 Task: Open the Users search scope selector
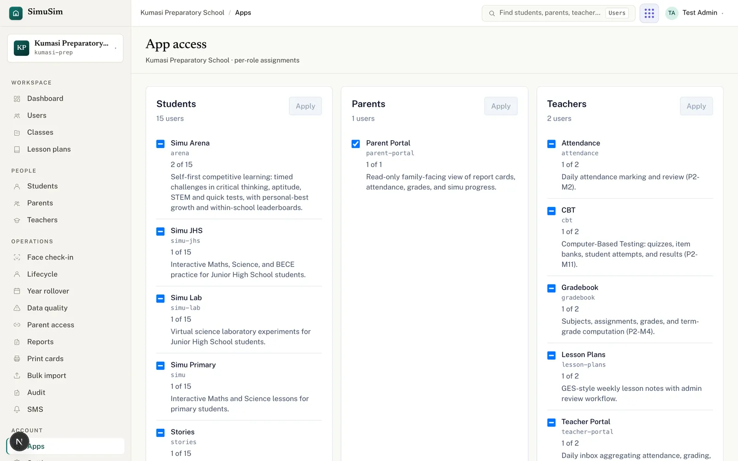[617, 13]
